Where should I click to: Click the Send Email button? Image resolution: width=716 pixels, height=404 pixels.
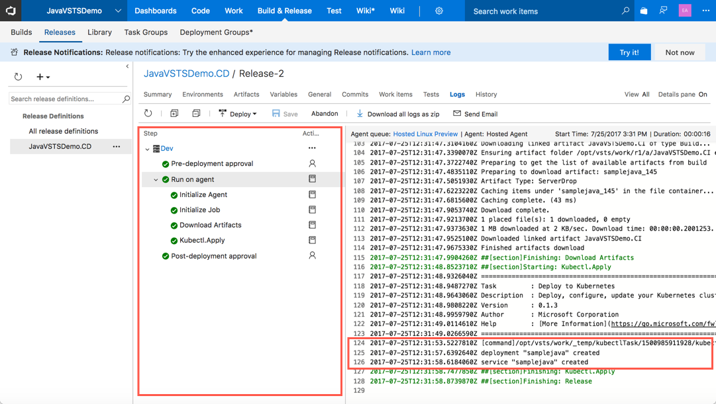pos(475,114)
